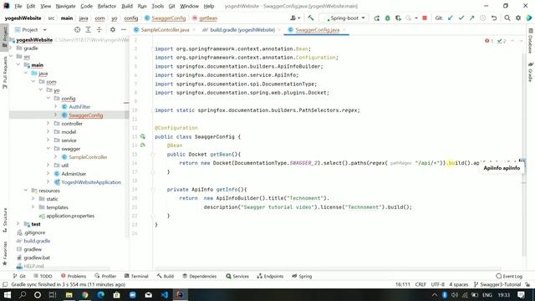The image size is (535, 301).
Task: Open the Endpoints tool window
Action: [x=270, y=276]
